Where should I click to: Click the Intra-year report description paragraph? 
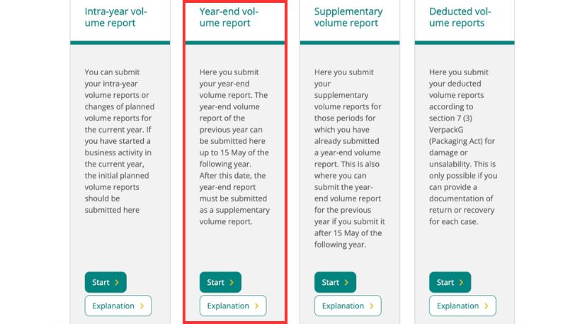click(x=119, y=140)
